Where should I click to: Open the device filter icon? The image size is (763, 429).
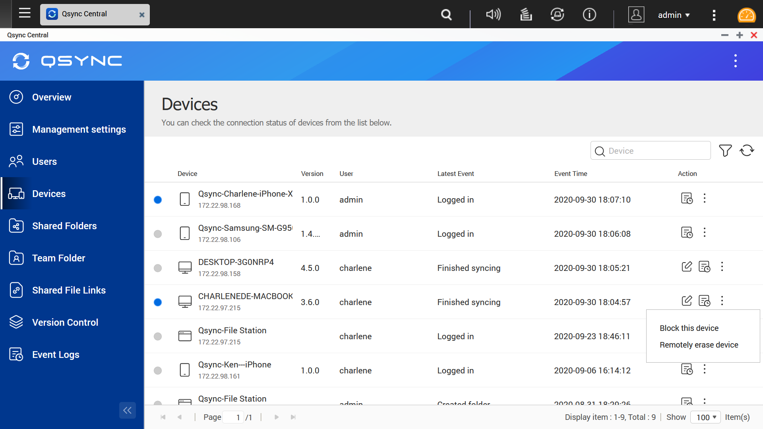pos(725,151)
